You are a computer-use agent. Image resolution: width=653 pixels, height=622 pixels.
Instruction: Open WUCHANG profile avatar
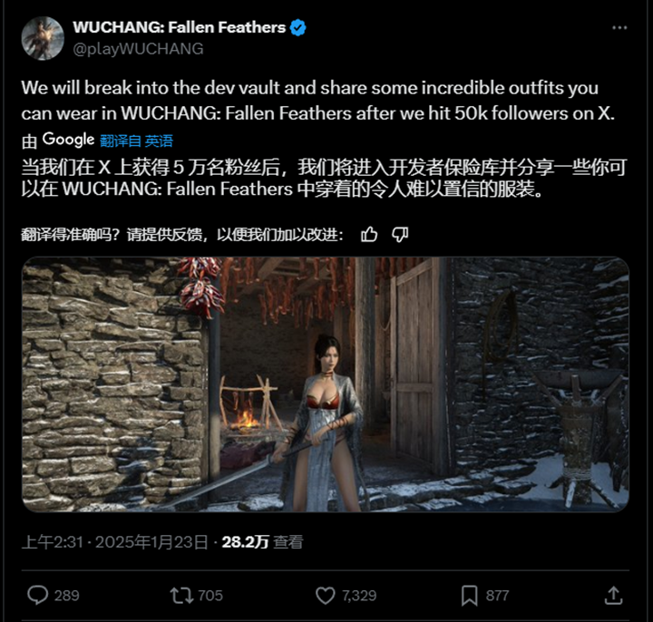click(x=43, y=38)
